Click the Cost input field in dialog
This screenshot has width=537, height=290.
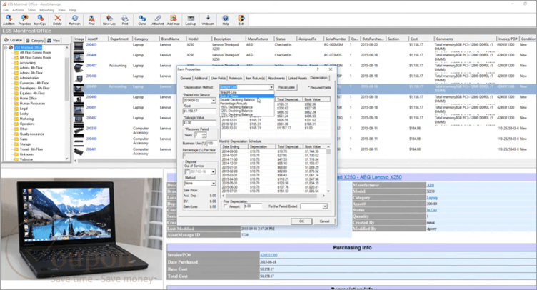pyautogui.click(x=199, y=111)
